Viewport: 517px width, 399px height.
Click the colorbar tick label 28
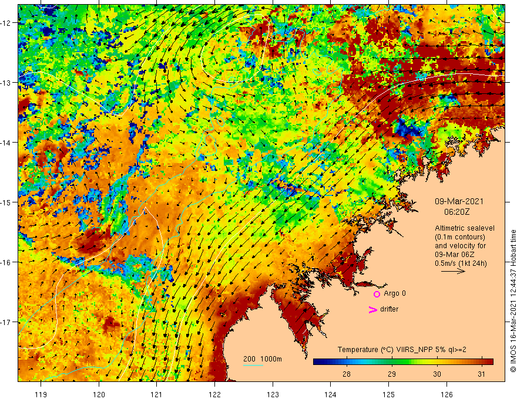pyautogui.click(x=346, y=374)
